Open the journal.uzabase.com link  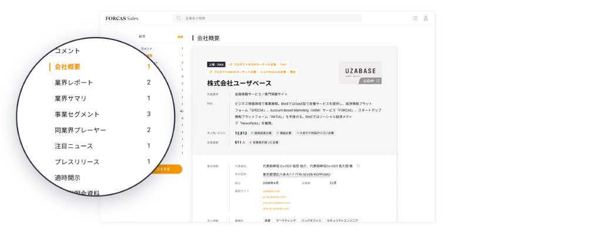(x=276, y=203)
